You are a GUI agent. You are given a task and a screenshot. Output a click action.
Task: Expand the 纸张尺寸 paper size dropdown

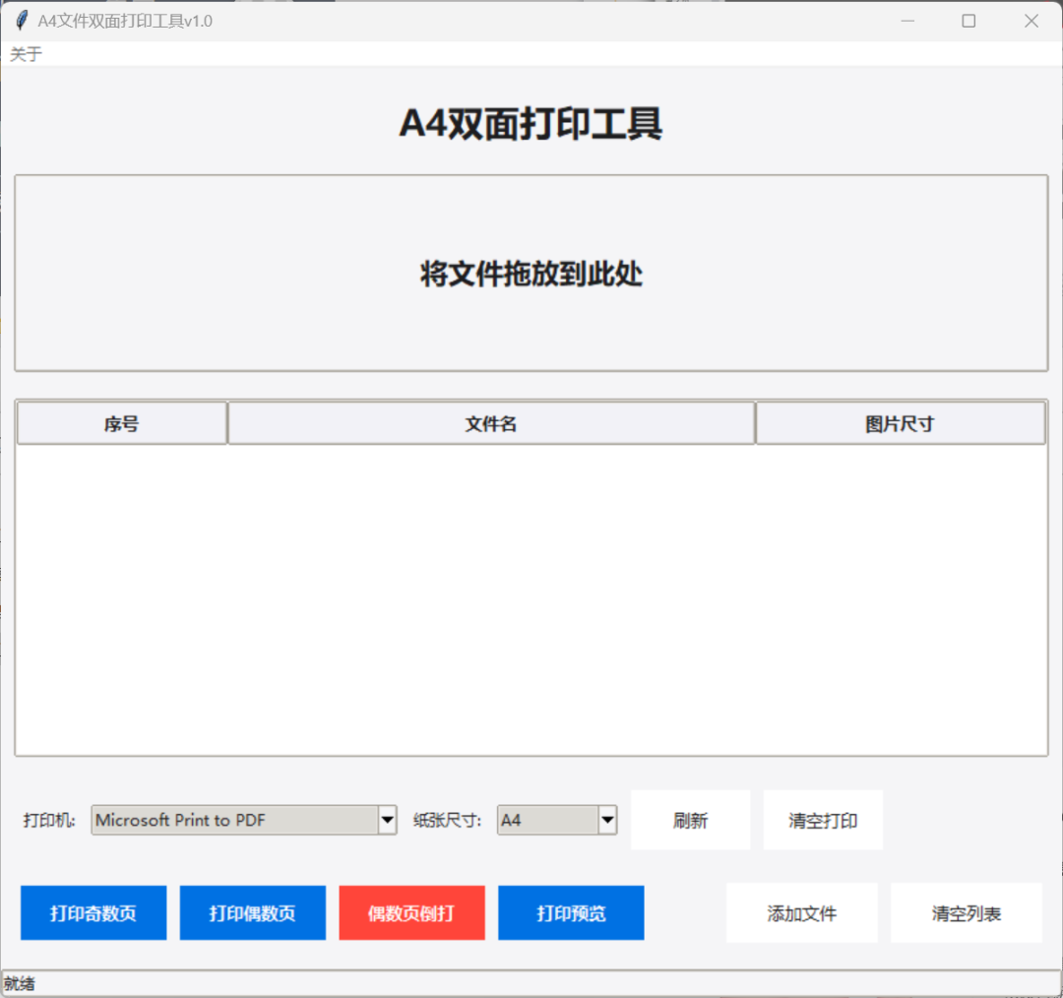[x=607, y=820]
